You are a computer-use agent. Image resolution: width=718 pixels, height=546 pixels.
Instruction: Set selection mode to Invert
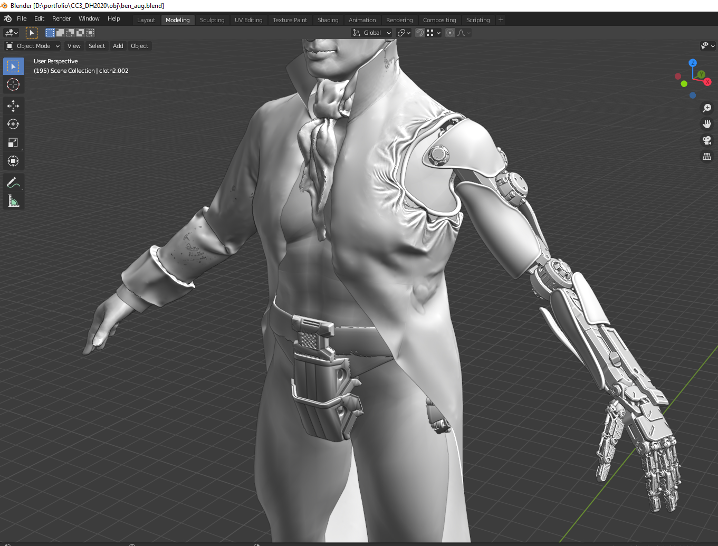click(x=80, y=33)
